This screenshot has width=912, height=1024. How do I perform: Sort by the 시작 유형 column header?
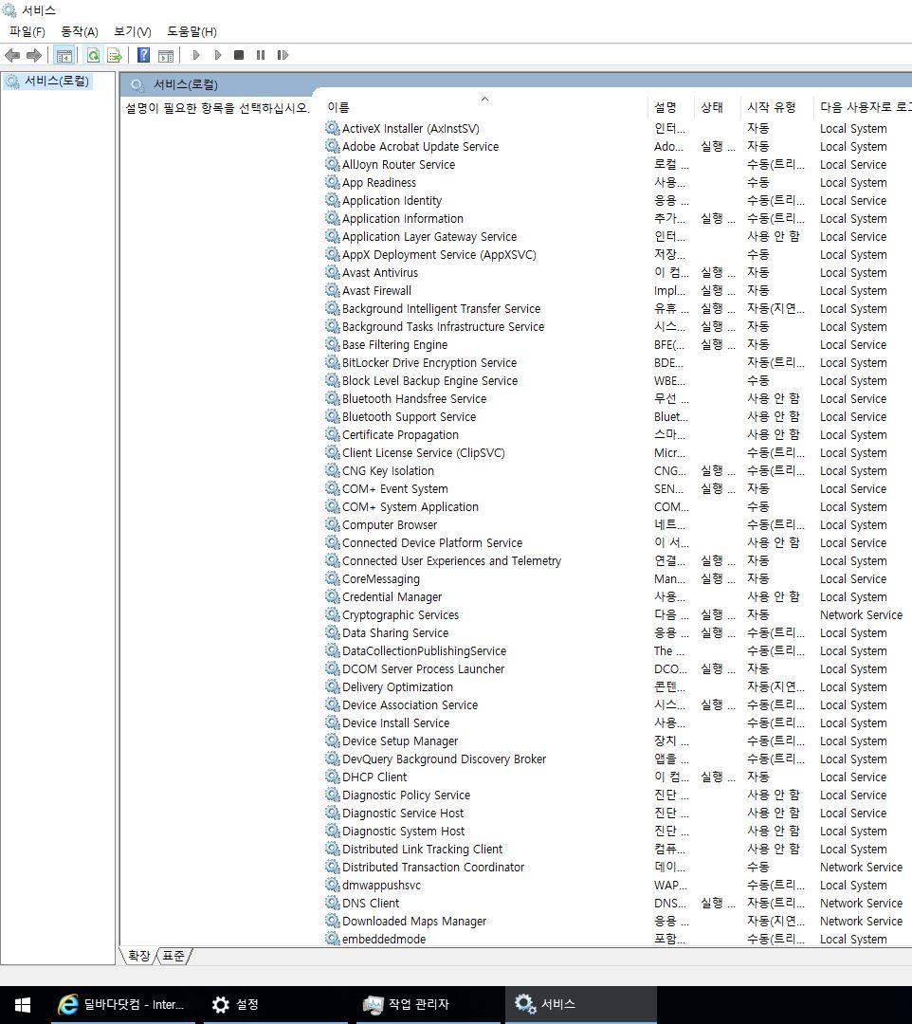771,107
